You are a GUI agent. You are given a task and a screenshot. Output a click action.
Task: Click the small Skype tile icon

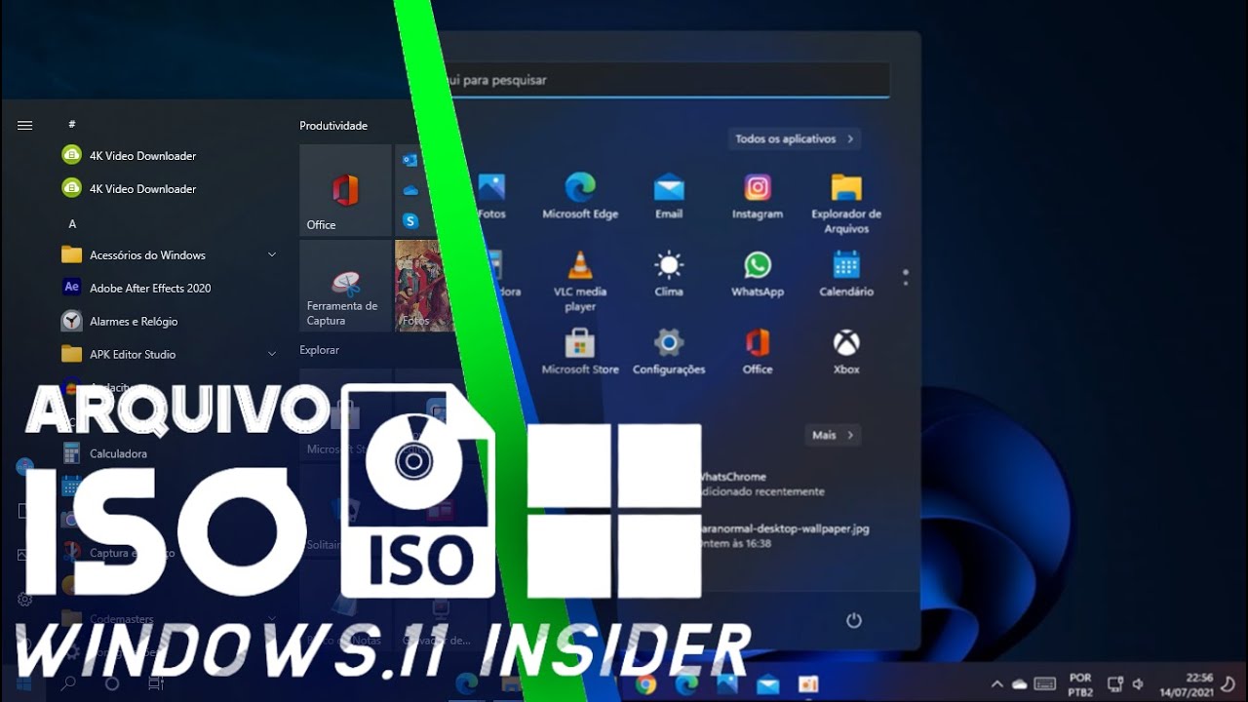click(x=409, y=221)
